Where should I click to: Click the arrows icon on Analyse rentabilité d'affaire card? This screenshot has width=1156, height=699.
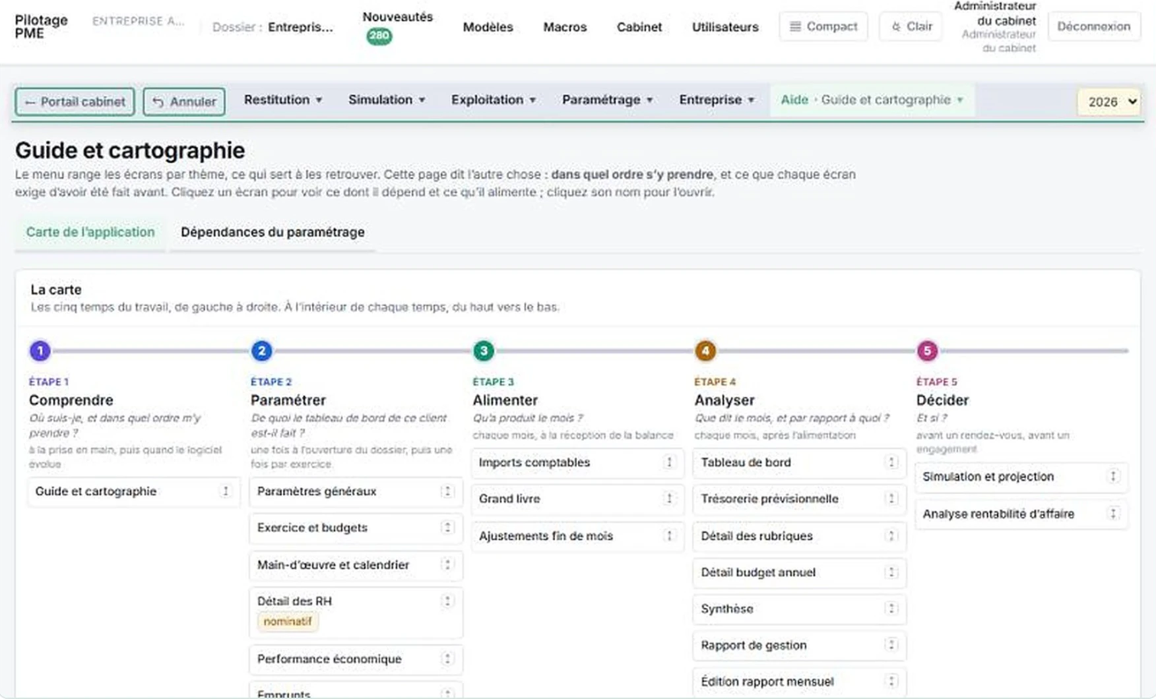click(x=1113, y=514)
